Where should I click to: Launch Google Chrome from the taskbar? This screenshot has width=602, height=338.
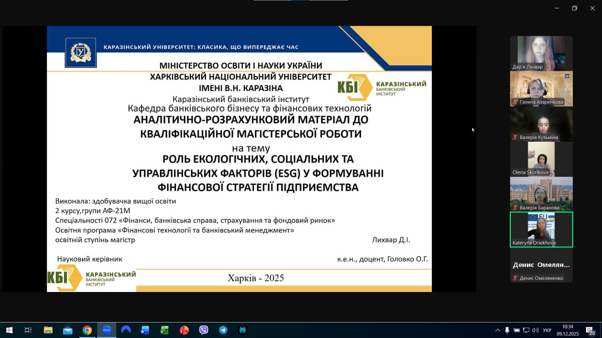tap(87, 330)
